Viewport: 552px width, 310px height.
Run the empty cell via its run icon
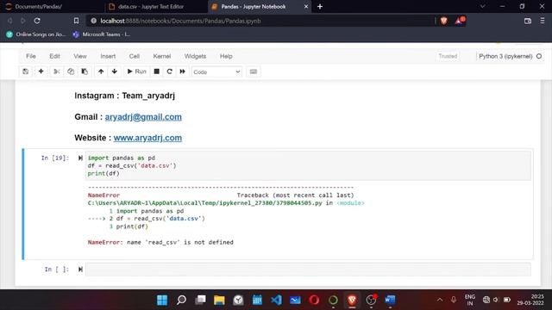pos(80,270)
